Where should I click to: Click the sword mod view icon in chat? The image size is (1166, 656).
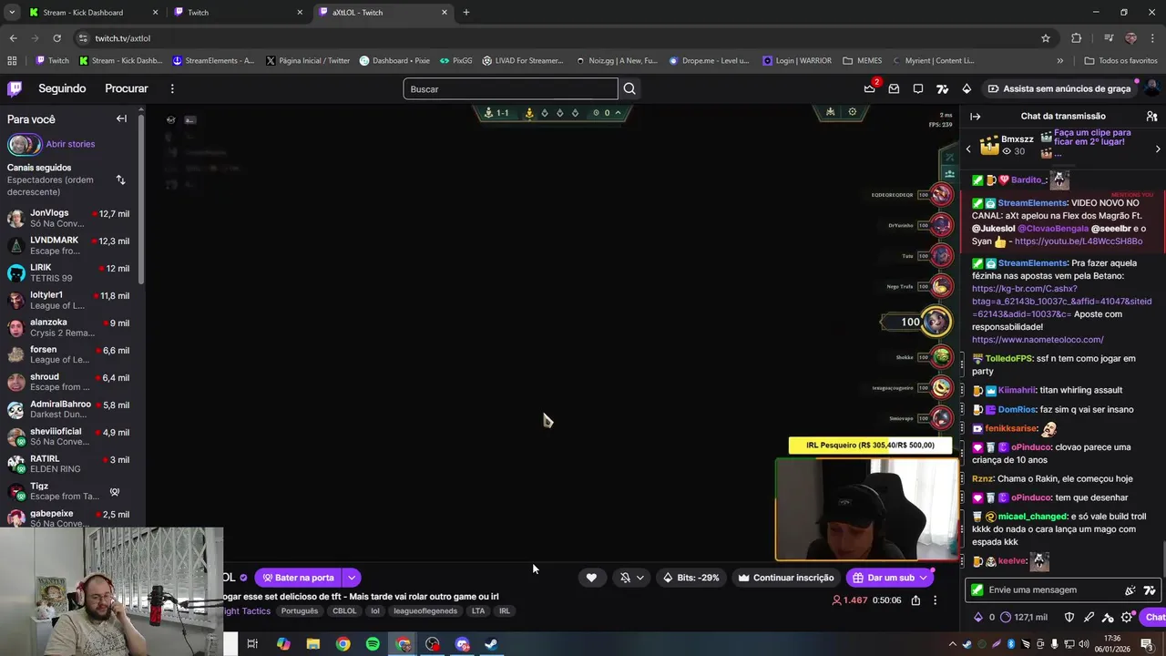(x=1089, y=617)
